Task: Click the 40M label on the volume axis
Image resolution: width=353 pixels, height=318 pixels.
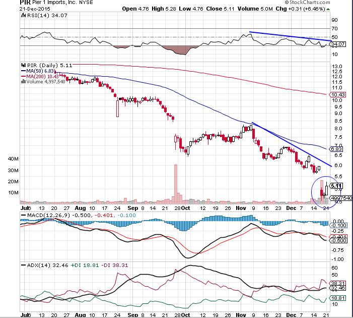Action: tap(13, 159)
